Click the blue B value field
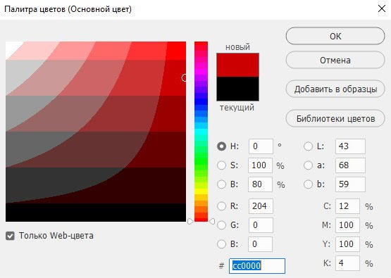This screenshot has height=278, width=391. (x=261, y=244)
